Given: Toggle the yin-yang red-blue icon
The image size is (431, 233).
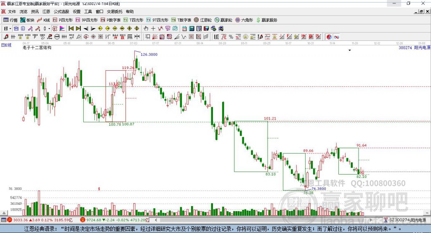Looking at the screenshot, I should [x=329, y=37].
